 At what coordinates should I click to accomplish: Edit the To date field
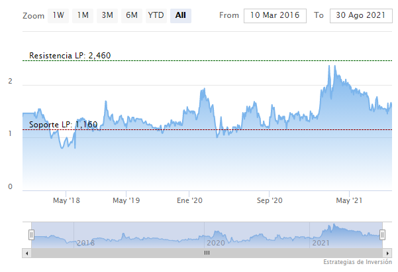point(361,16)
